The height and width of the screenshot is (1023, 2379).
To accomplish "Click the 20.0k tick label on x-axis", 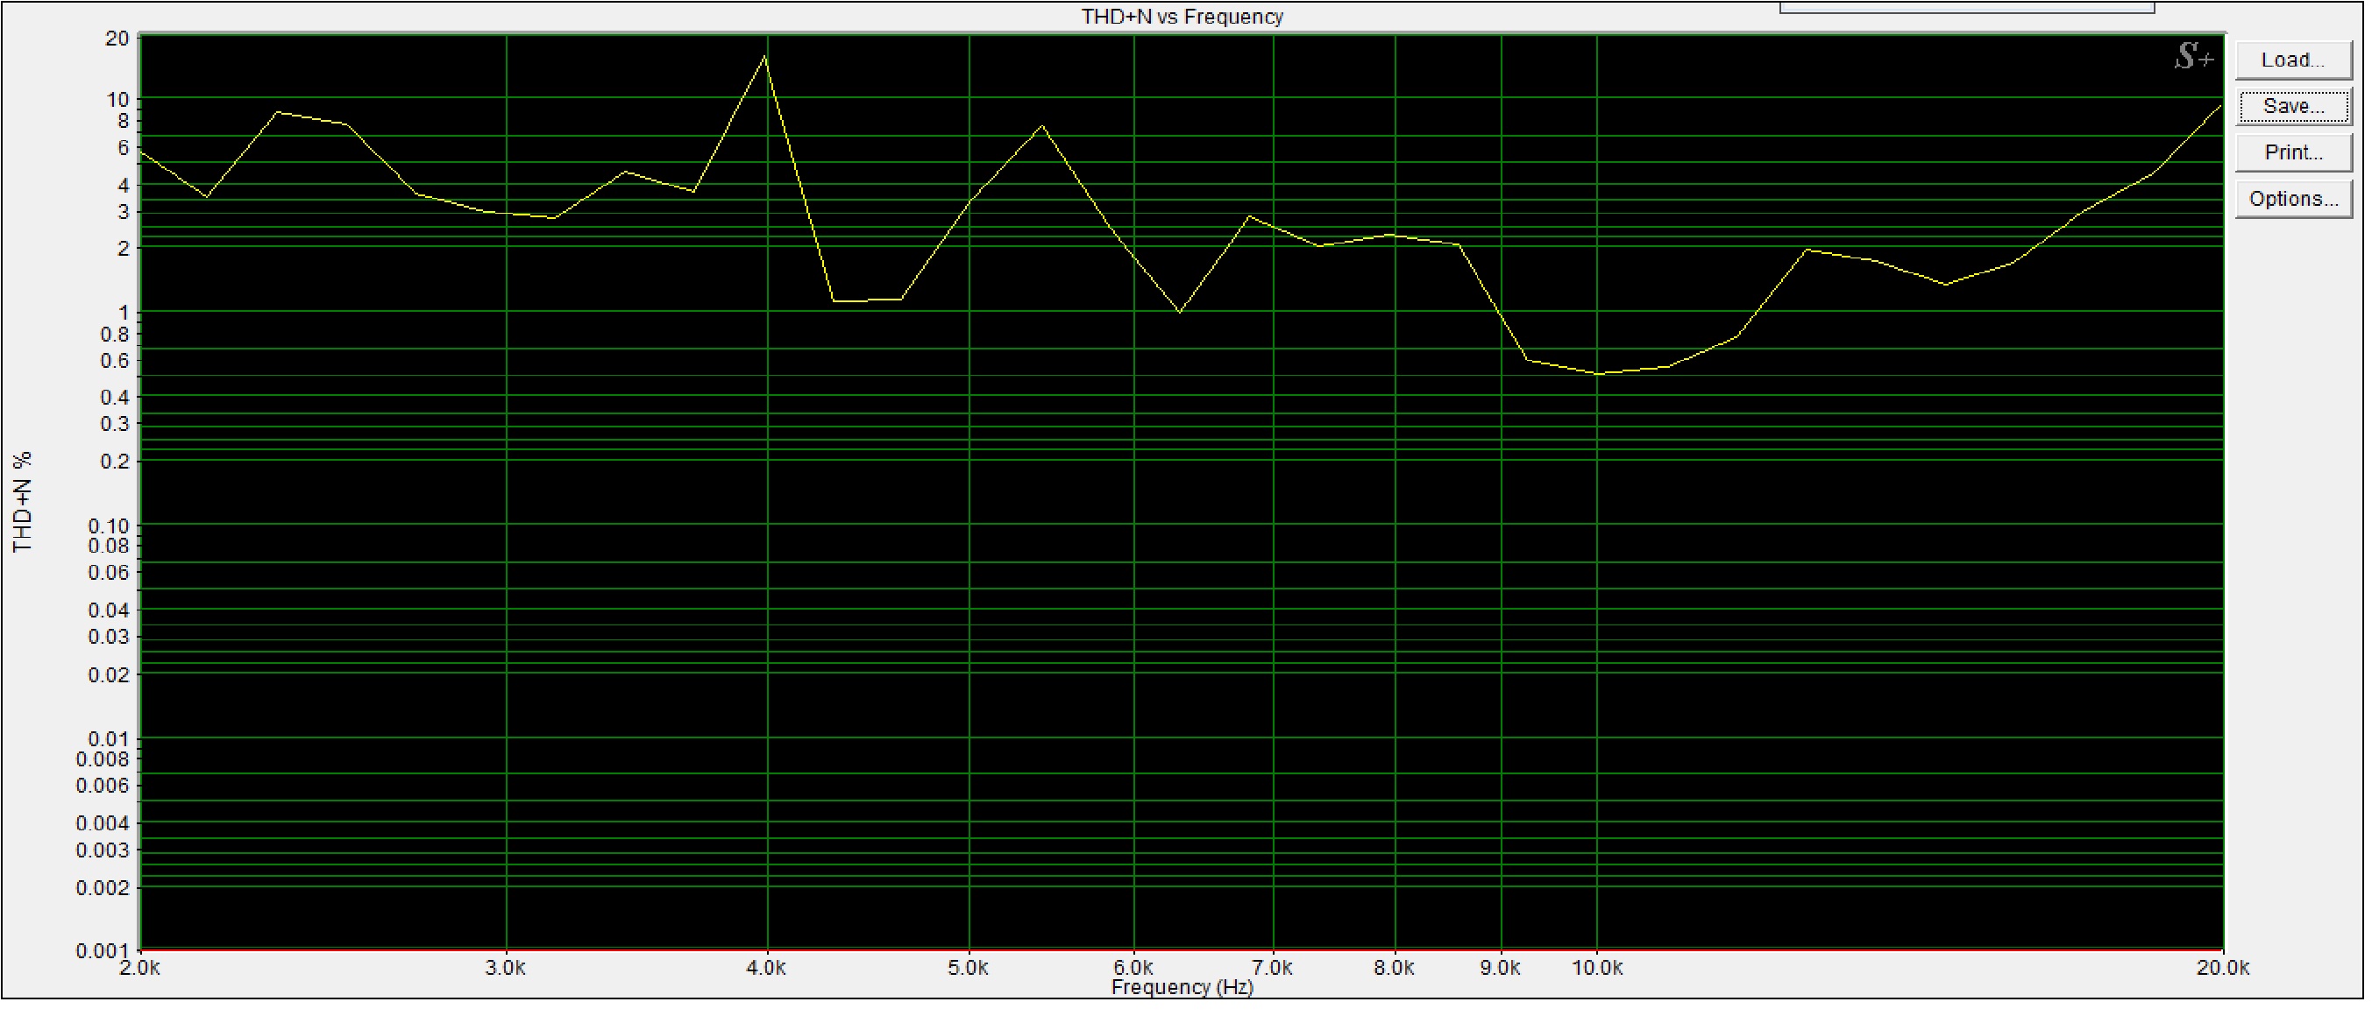I will 2222,968.
